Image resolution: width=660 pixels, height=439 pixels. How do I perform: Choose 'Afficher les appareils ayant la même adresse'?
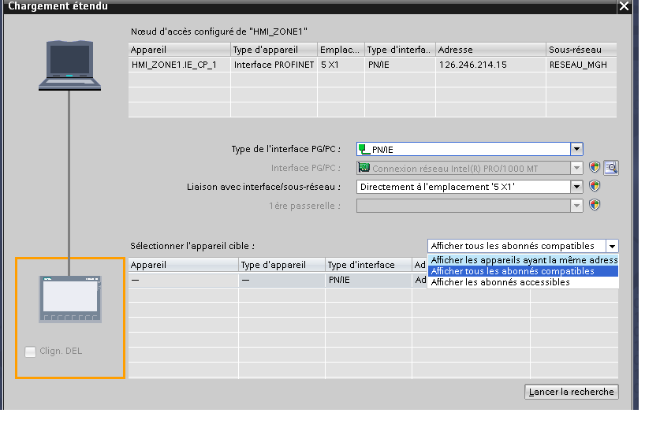pyautogui.click(x=524, y=259)
